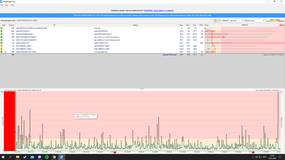Viewport: 285px width, 160px height.
Task: Open Google Chrome from the taskbar
Action: 54,157
